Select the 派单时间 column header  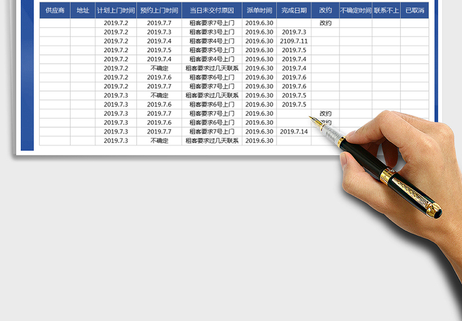(x=259, y=10)
